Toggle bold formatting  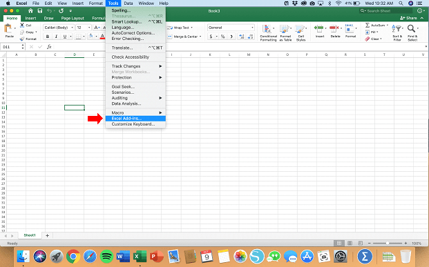tap(48, 37)
